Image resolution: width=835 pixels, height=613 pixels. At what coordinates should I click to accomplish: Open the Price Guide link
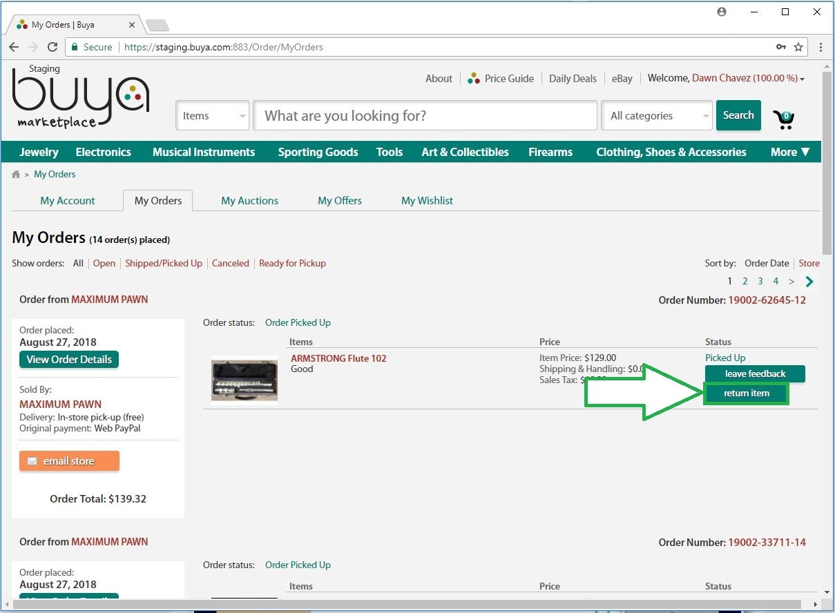[509, 78]
